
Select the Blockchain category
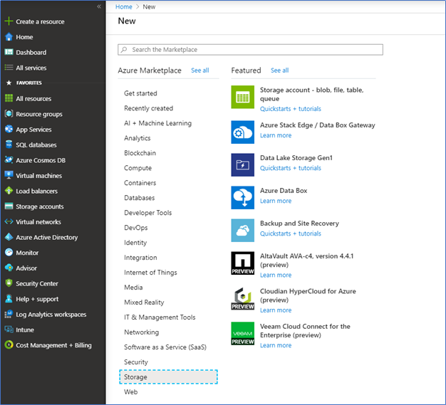(140, 153)
